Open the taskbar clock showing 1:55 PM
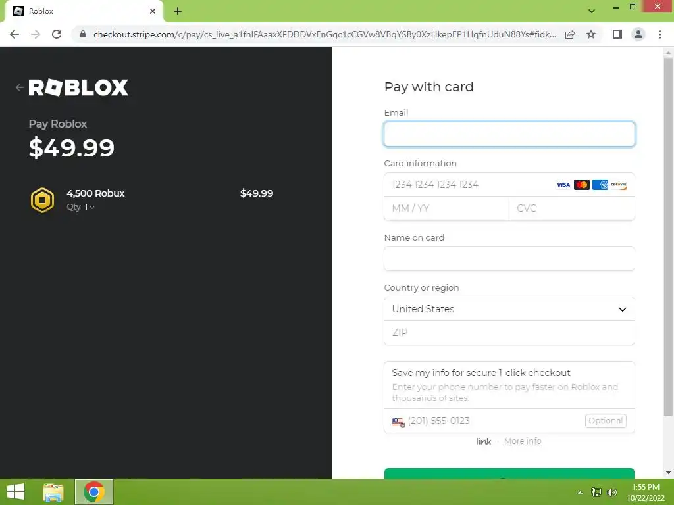The height and width of the screenshot is (505, 674). point(646,493)
